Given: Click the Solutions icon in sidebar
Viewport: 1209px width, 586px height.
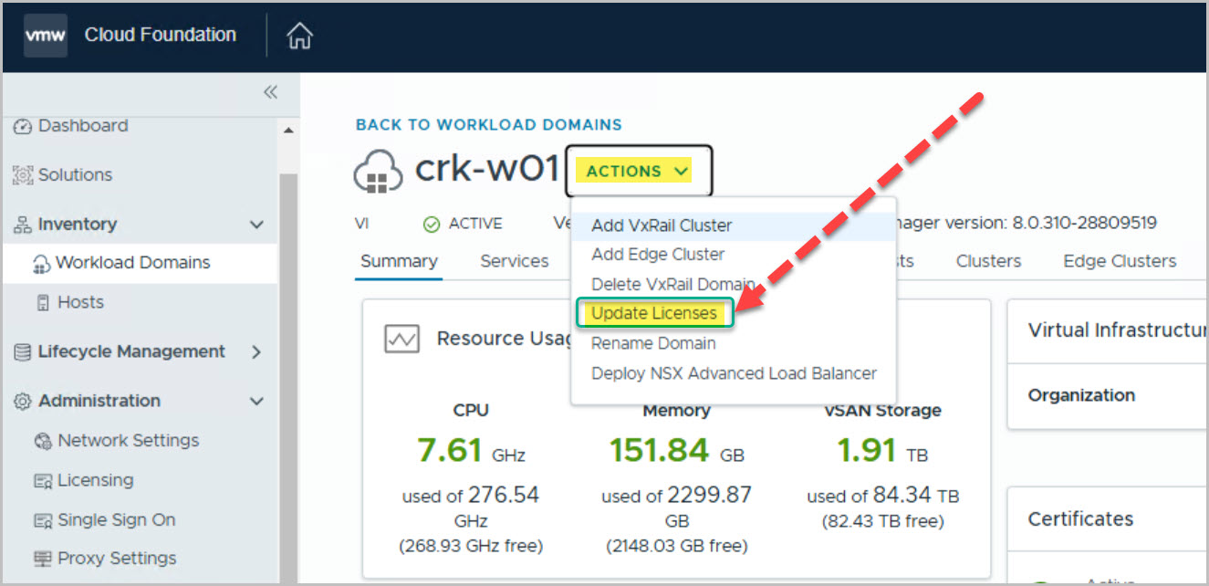Looking at the screenshot, I should click(x=23, y=175).
